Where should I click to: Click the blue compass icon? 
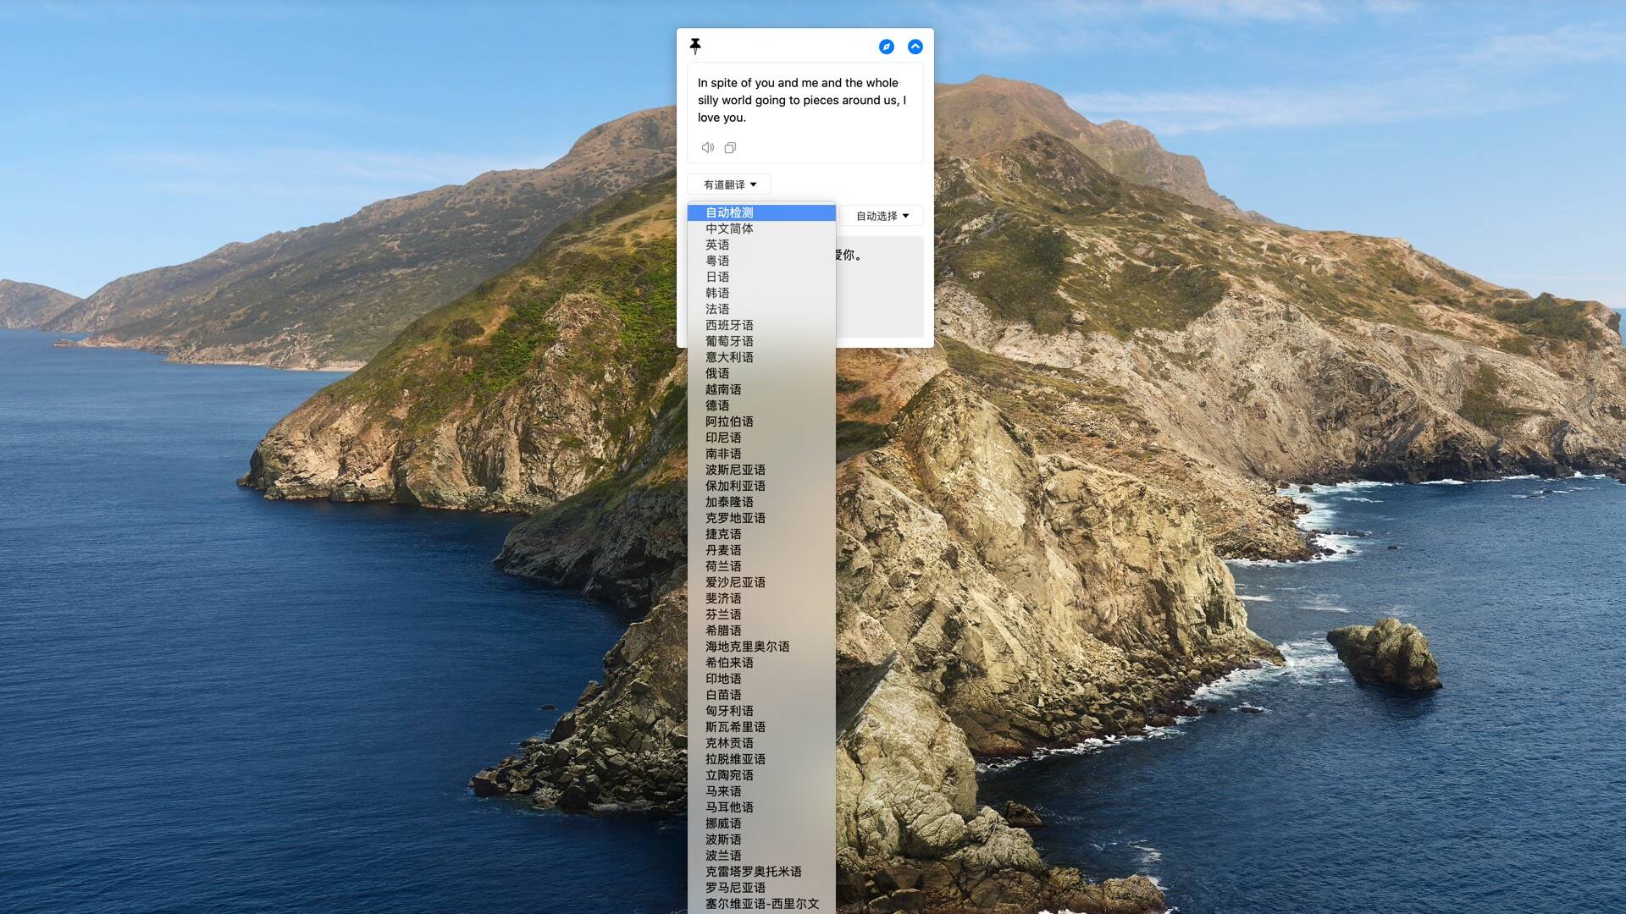click(x=886, y=47)
